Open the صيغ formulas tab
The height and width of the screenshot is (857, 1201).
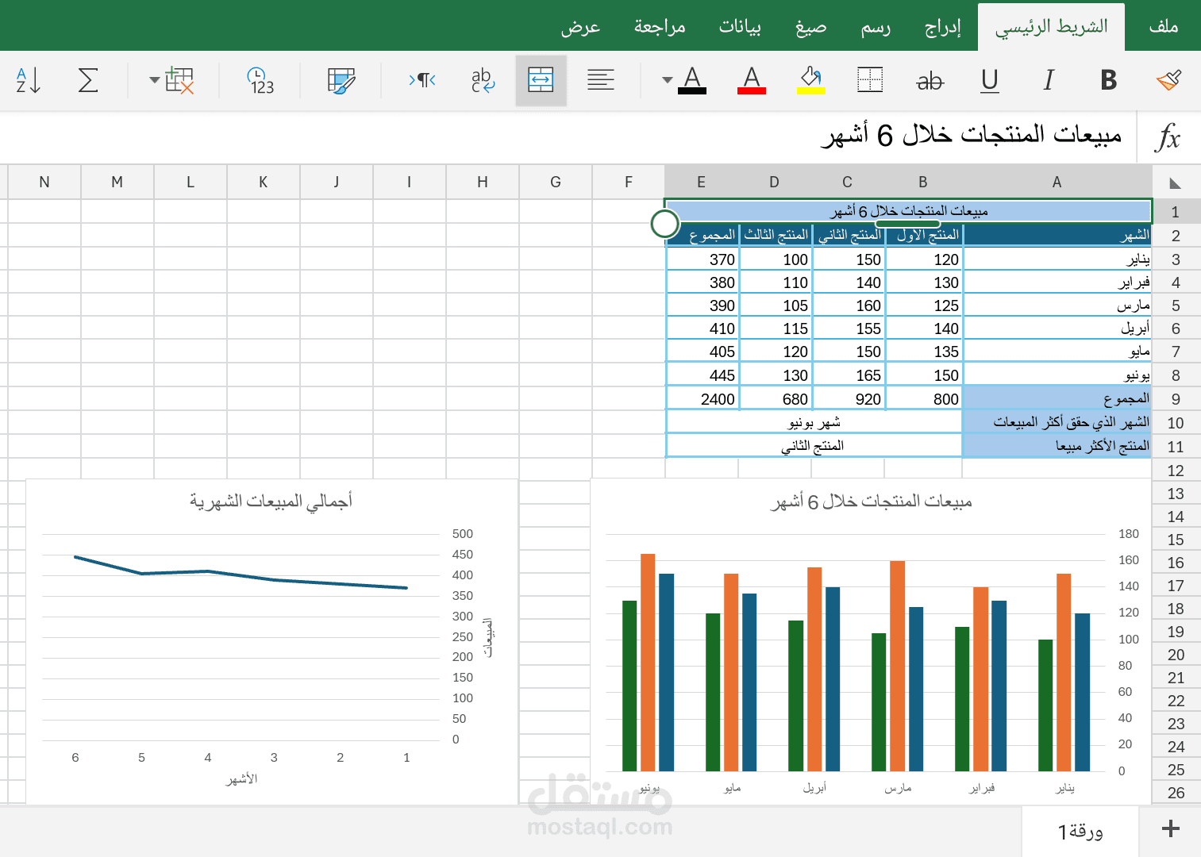810,27
